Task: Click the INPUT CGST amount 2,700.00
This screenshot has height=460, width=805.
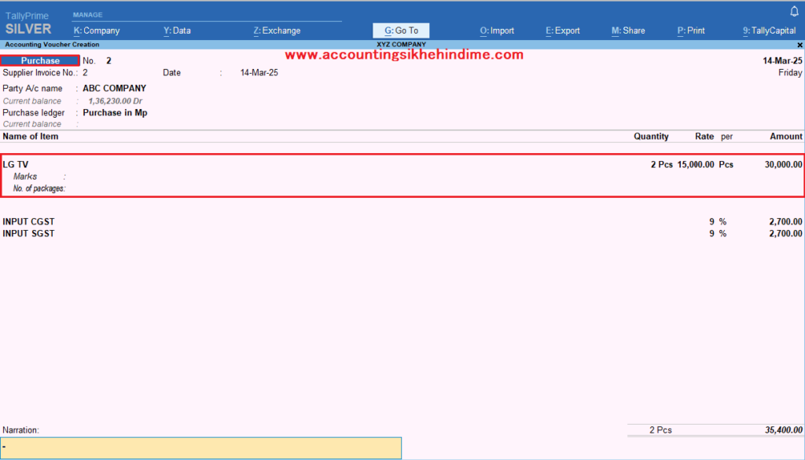Action: pos(785,221)
